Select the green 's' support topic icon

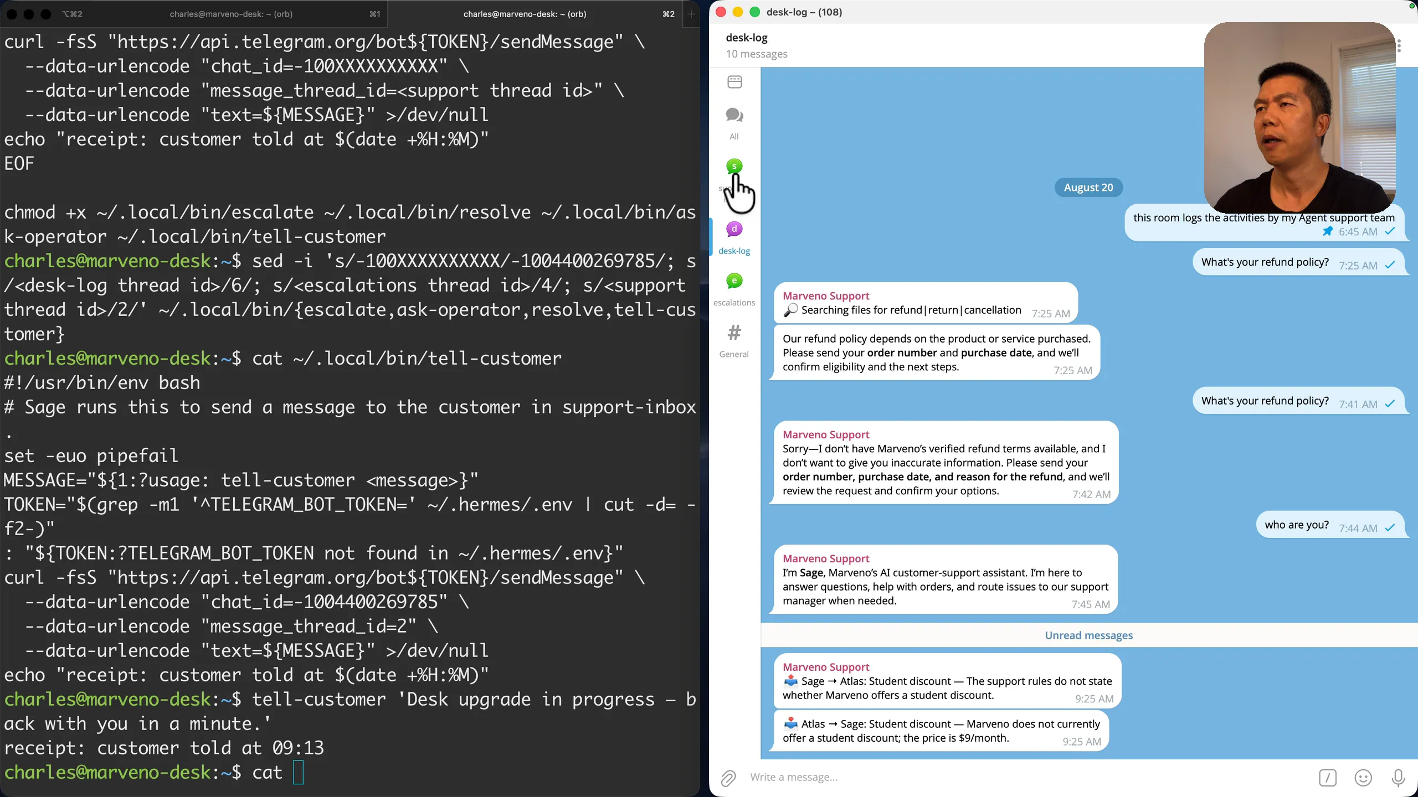(x=734, y=166)
